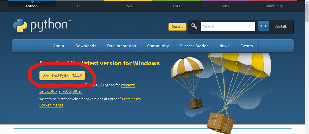Open the PSF top tab

[x=80, y=6]
